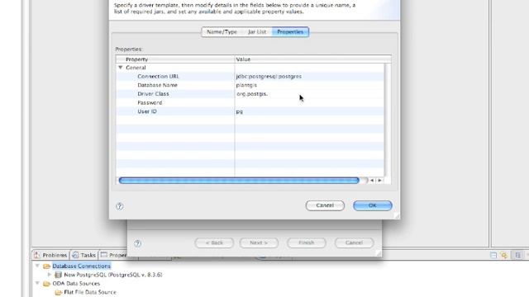Click the Finish button in the wizard
This screenshot has height=297, width=529.
point(307,243)
